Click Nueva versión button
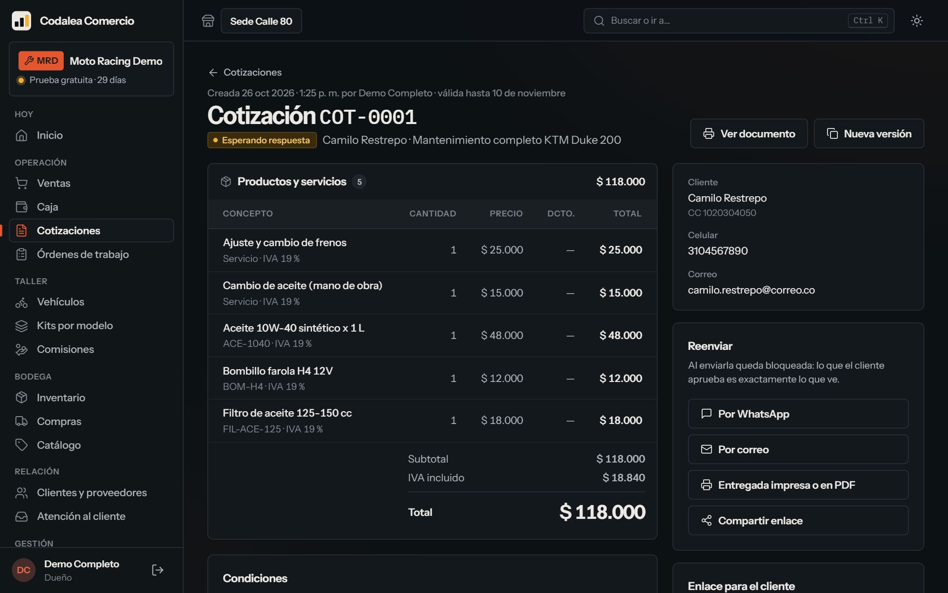Image resolution: width=948 pixels, height=593 pixels. [x=869, y=133]
